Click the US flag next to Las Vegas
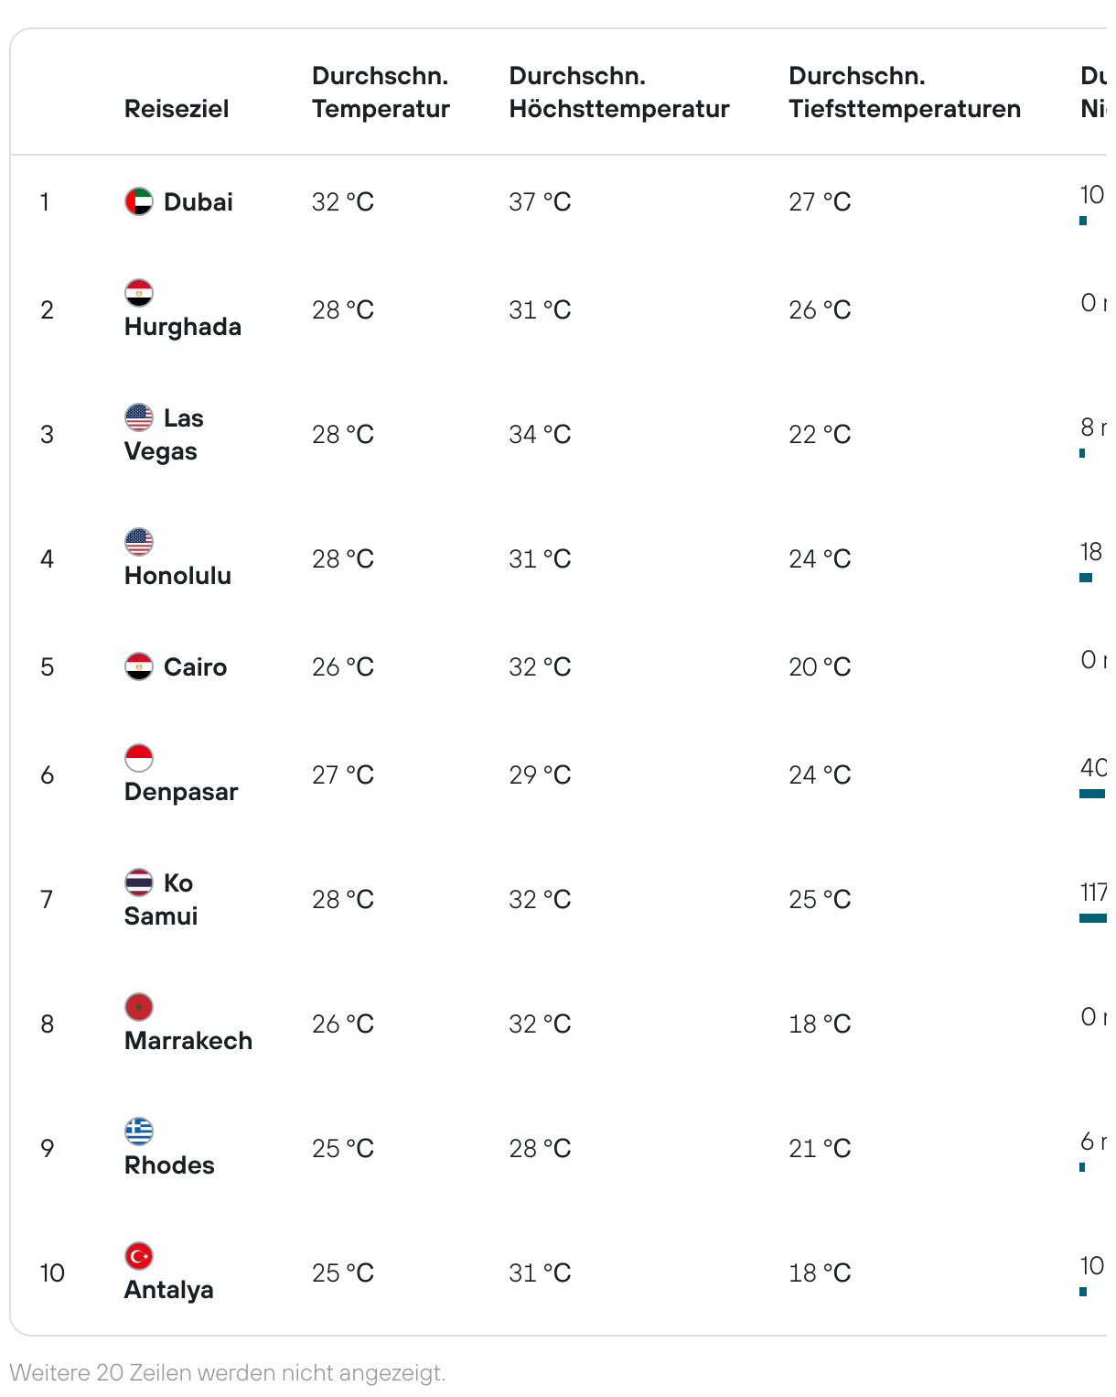The width and height of the screenshot is (1116, 1397). tap(139, 417)
